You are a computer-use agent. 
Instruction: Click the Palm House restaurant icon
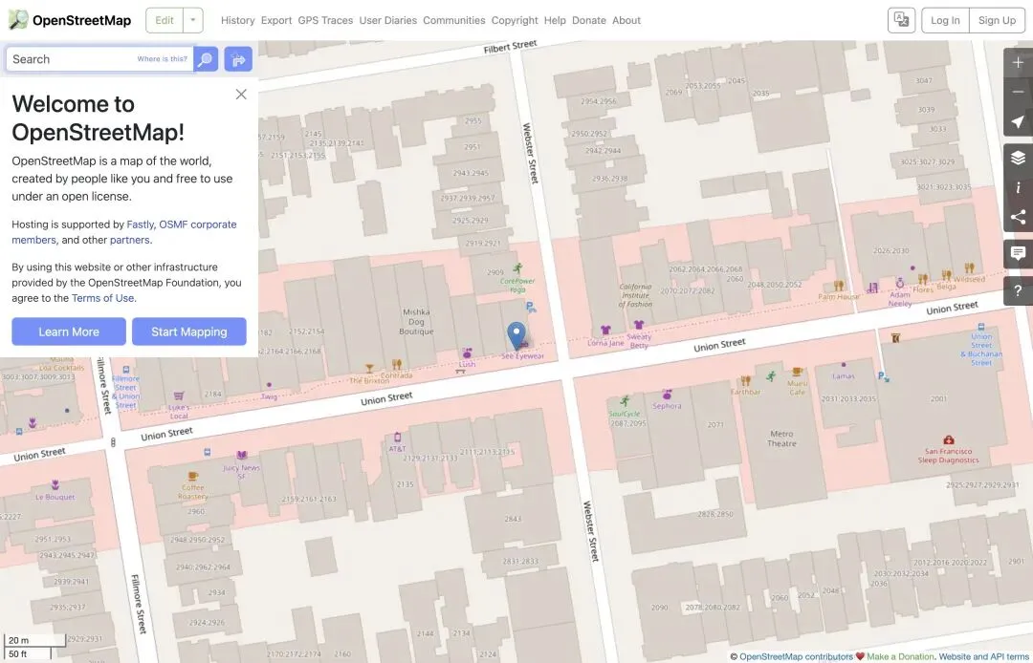click(839, 286)
